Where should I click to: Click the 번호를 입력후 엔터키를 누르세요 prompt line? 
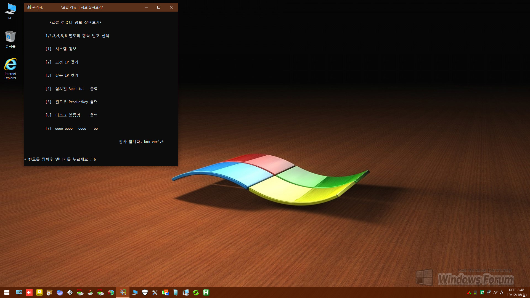[60, 159]
